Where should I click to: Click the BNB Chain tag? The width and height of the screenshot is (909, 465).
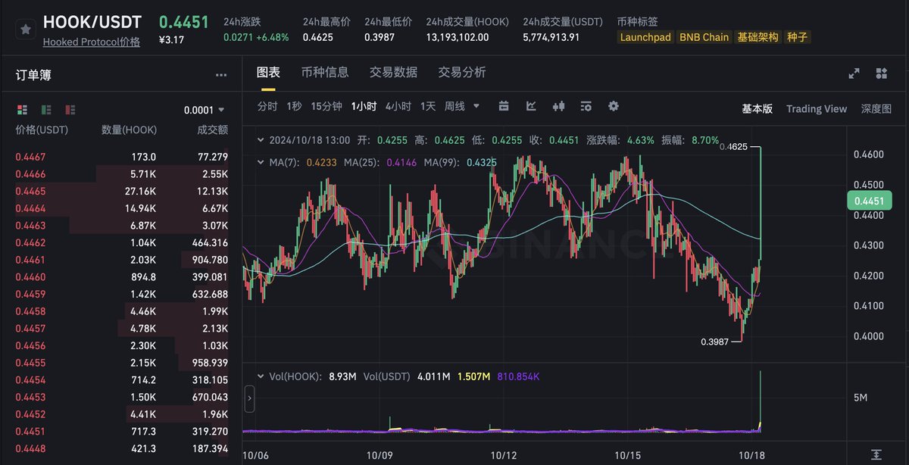click(x=704, y=37)
